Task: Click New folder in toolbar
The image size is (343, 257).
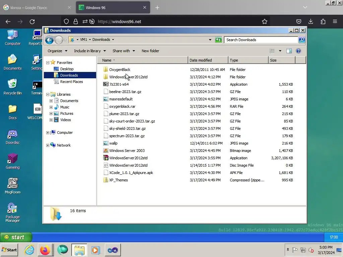Action: pyautogui.click(x=150, y=51)
